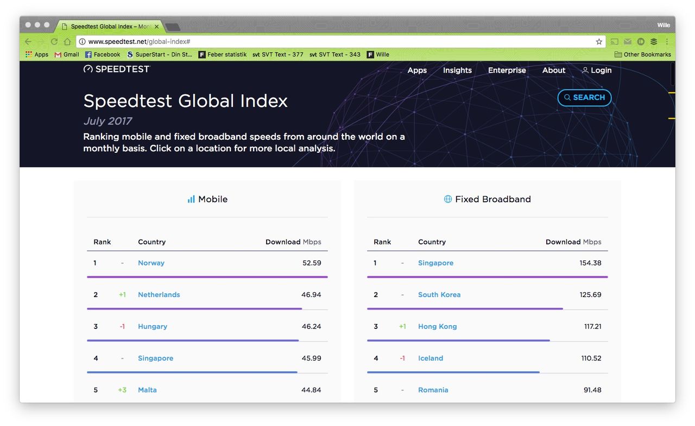This screenshot has height=426, width=695.
Task: Click the July 2017 subtitle
Action: [108, 121]
